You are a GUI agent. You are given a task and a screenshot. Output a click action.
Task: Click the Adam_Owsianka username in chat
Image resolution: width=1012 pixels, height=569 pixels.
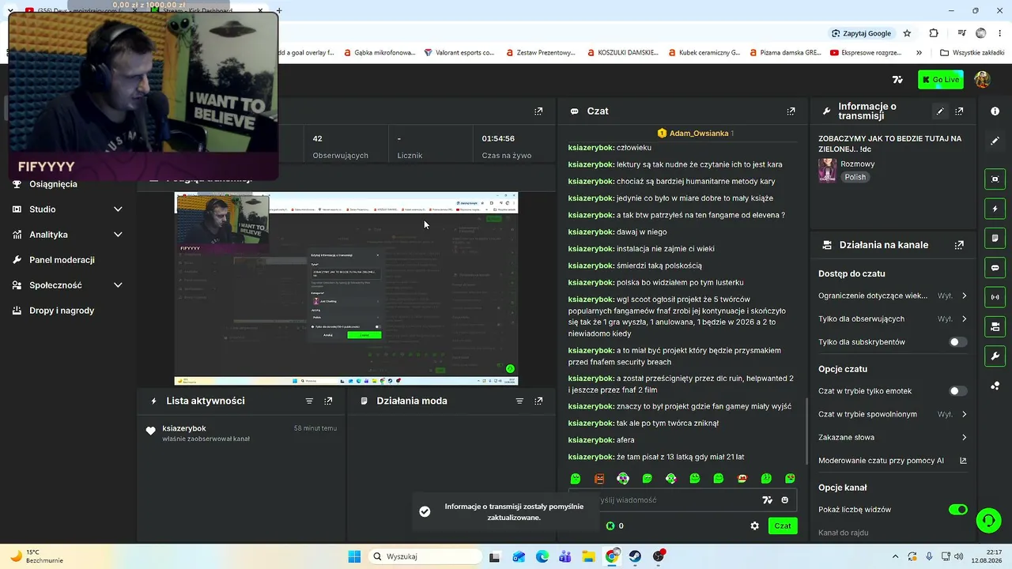click(699, 134)
